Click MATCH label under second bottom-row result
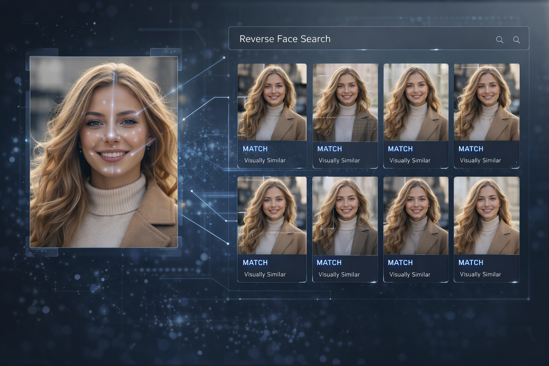The height and width of the screenshot is (366, 549). click(329, 263)
